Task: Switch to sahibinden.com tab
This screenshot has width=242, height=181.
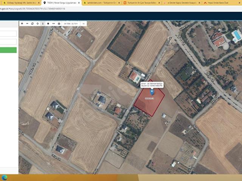Action: 102,3
